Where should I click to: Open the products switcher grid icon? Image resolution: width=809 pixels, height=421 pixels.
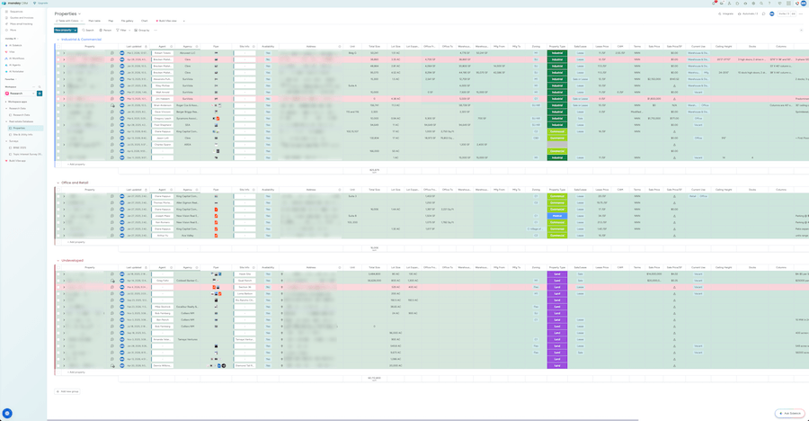point(788,3)
